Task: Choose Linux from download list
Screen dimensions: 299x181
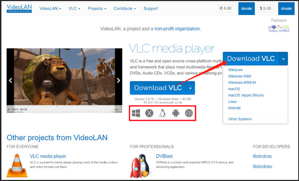Action: [232, 101]
